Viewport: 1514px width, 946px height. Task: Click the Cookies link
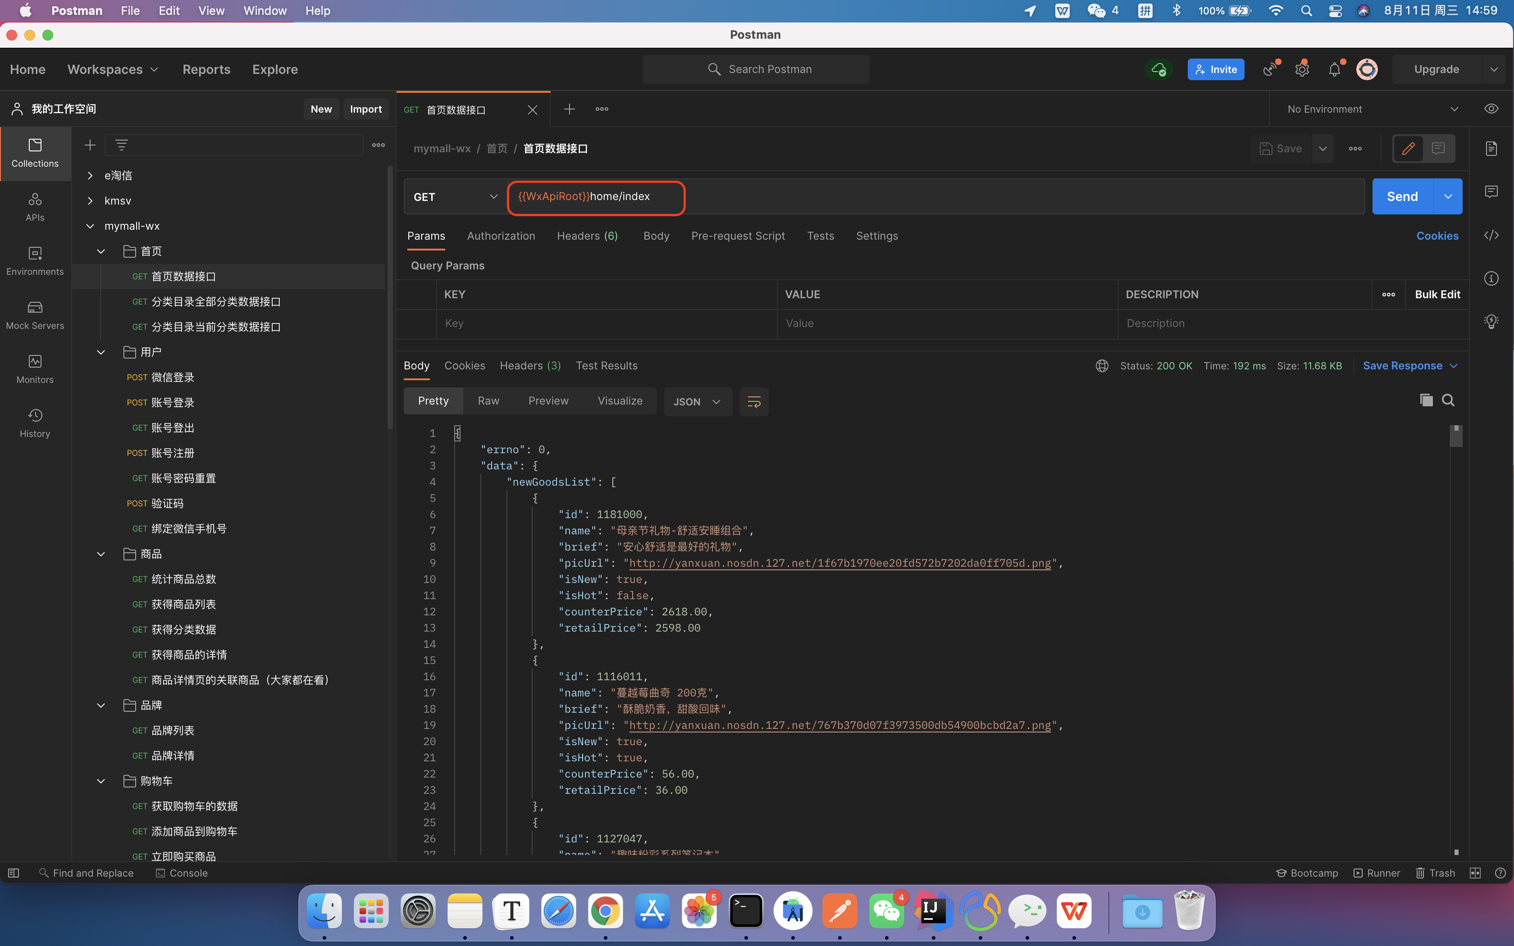click(1437, 236)
